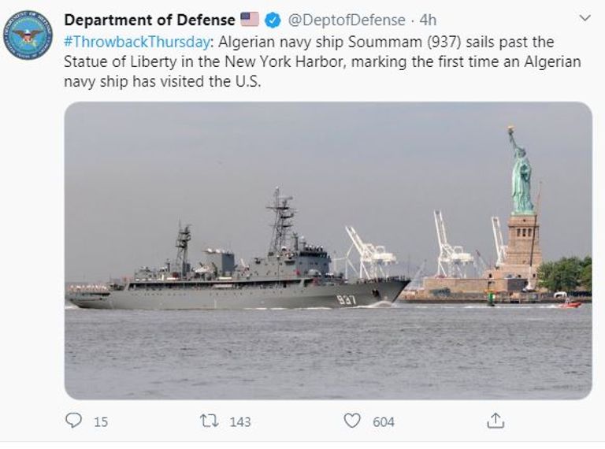Click the small red boat in photo
The height and width of the screenshot is (449, 605).
click(569, 303)
